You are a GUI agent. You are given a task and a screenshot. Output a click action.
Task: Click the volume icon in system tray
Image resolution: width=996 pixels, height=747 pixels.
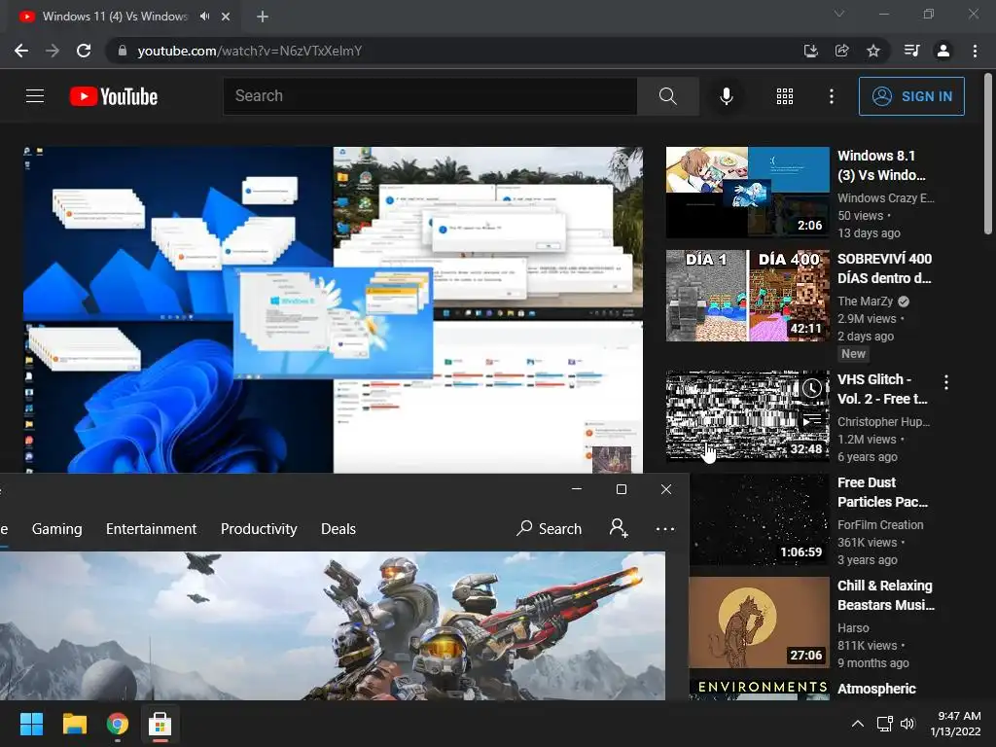907,724
